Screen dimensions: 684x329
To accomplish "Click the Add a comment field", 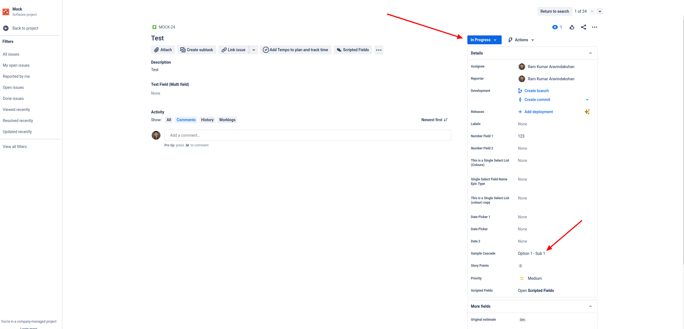I will (307, 135).
